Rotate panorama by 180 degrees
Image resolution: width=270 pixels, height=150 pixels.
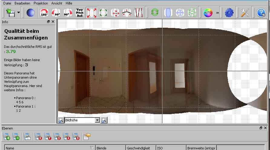(44, 13)
